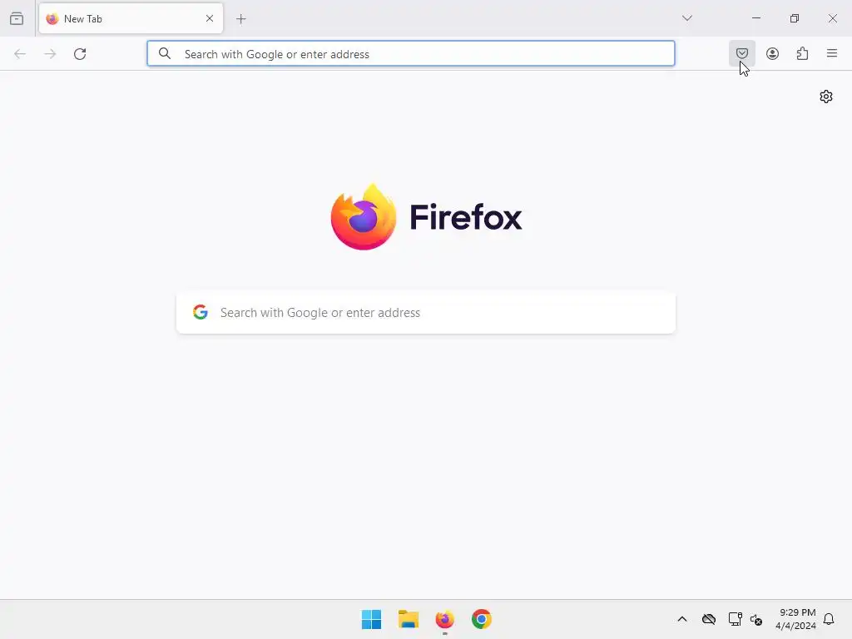Focus the address bar input field

tap(411, 54)
